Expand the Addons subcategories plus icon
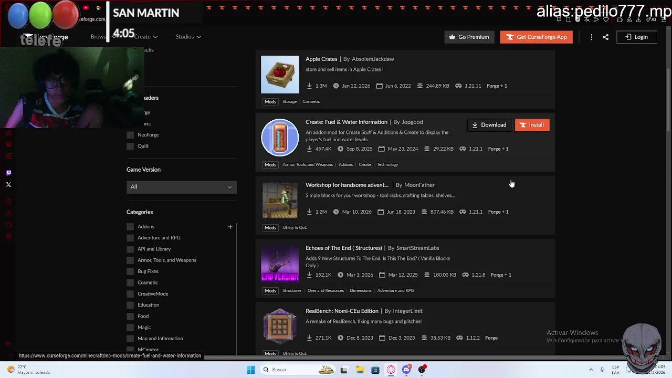The height and width of the screenshot is (378, 672). pos(230,227)
